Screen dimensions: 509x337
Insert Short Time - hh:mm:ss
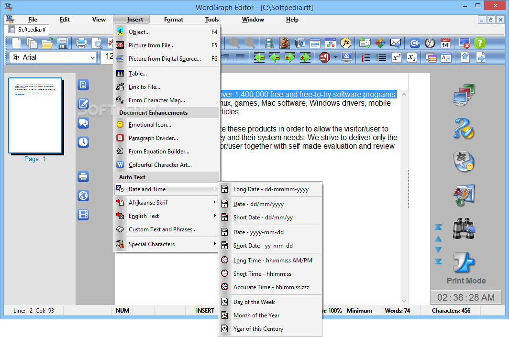coord(270,273)
